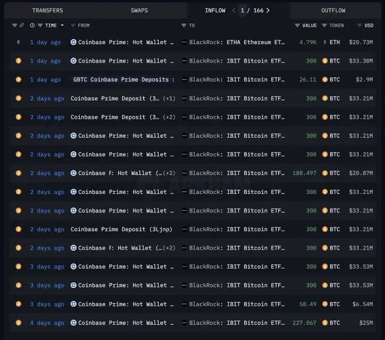Click BlackRock logo in $2.9M row

[184, 79]
